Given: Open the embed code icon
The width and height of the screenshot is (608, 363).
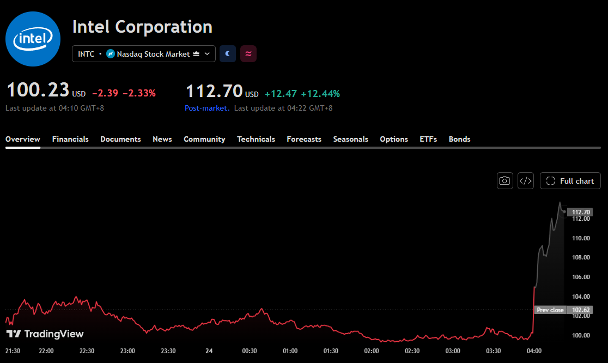Looking at the screenshot, I should (x=525, y=181).
